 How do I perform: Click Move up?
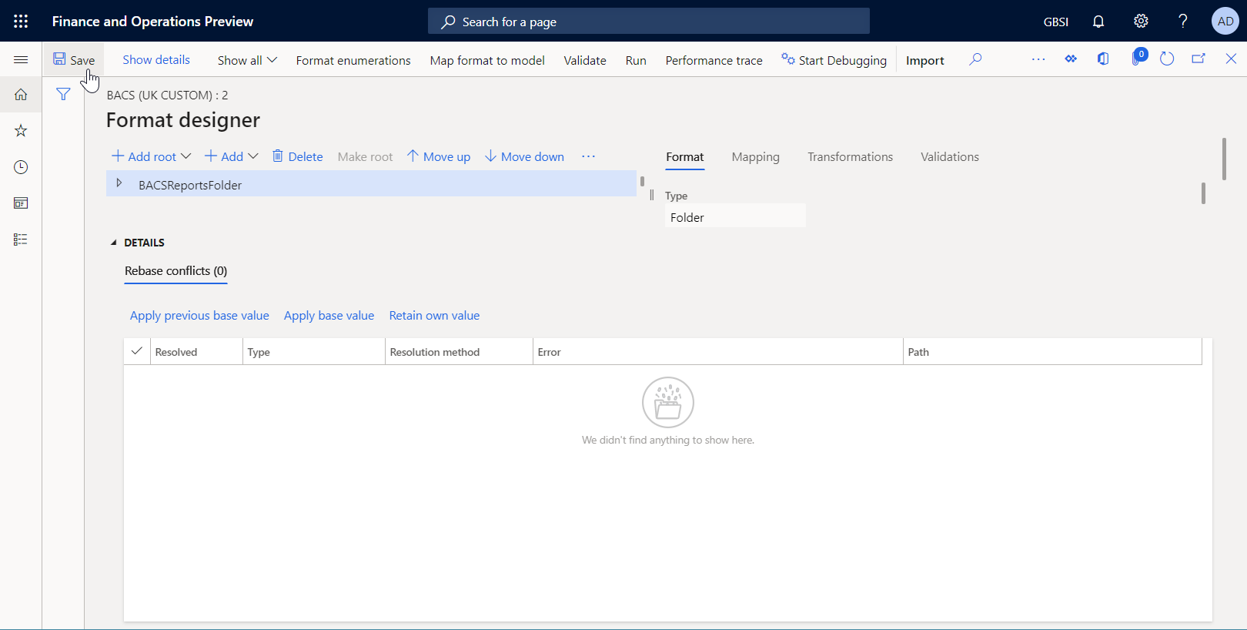[x=439, y=156]
